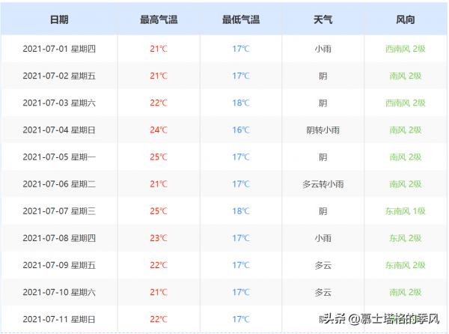The width and height of the screenshot is (449, 334).
Task: Select the date 2021-07-04 星期日
Action: pos(59,130)
